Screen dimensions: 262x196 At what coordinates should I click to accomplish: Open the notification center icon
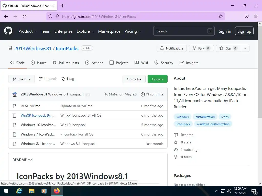click(254, 191)
